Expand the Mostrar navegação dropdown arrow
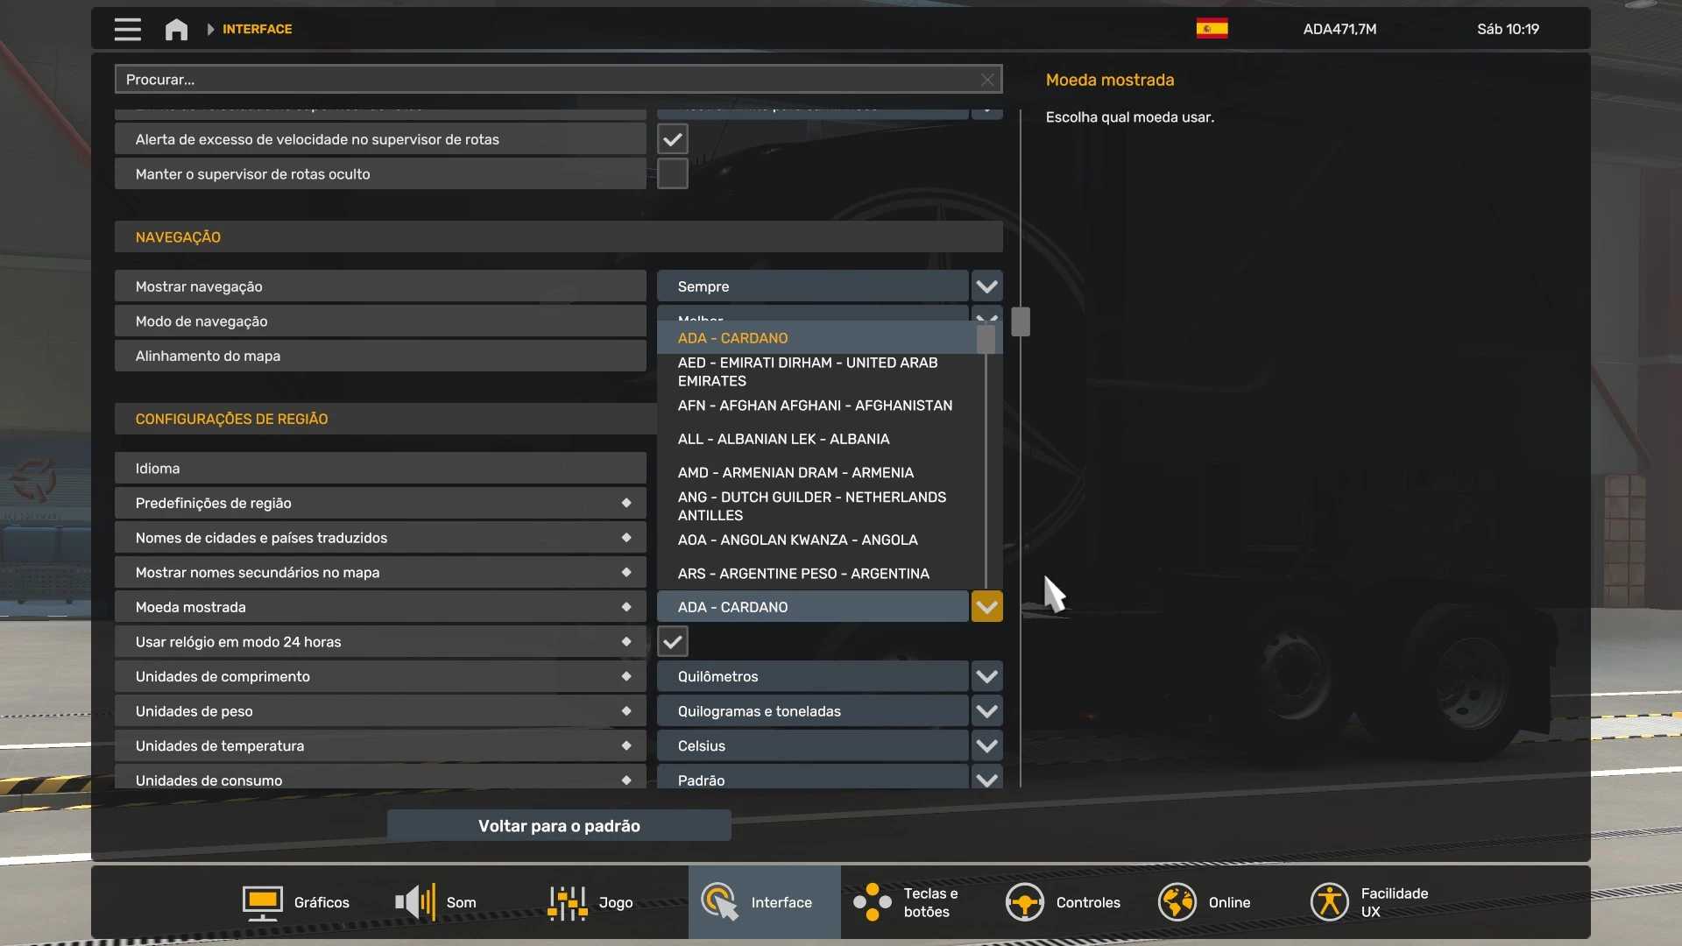1682x946 pixels. [x=986, y=286]
